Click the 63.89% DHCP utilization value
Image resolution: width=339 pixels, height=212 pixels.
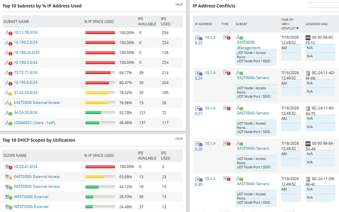tap(125, 177)
